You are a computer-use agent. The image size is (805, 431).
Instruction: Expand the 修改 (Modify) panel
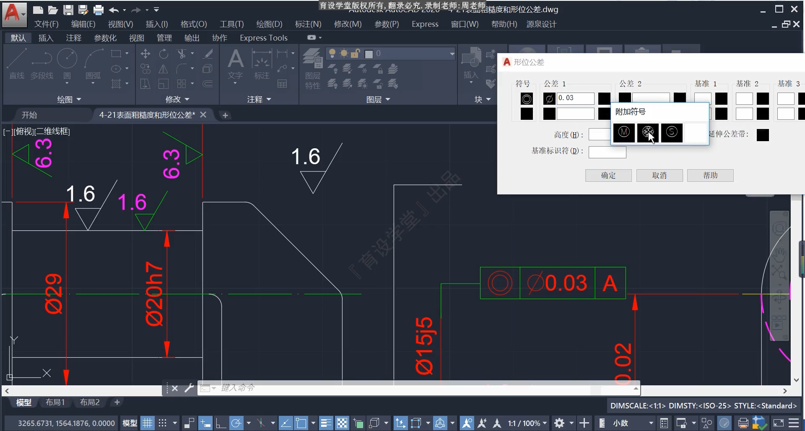pos(177,99)
